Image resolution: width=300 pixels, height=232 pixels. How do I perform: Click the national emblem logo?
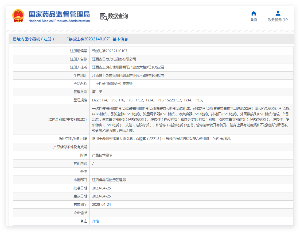click(x=18, y=16)
